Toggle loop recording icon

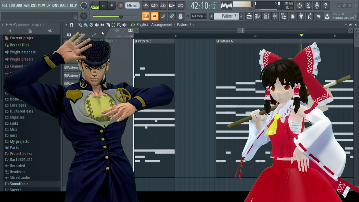point(181,5)
